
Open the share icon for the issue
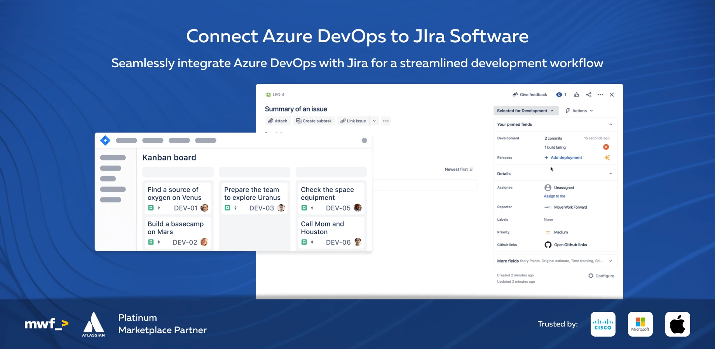point(588,95)
